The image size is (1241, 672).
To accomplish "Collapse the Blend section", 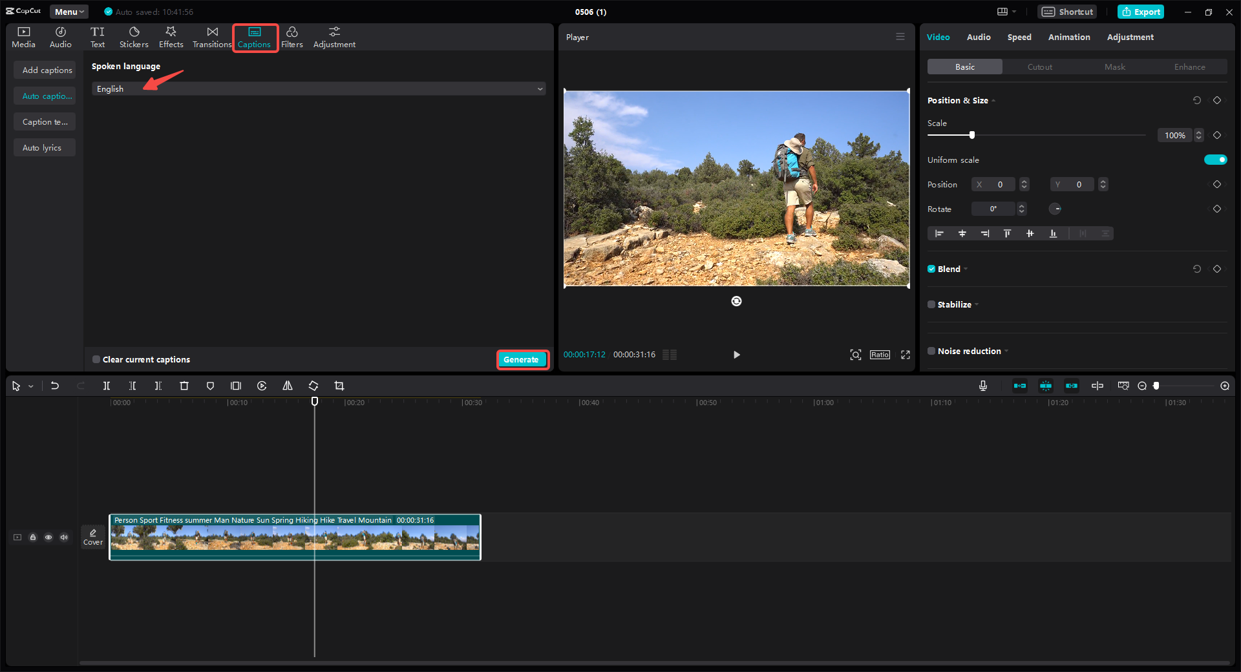I will pos(966,269).
